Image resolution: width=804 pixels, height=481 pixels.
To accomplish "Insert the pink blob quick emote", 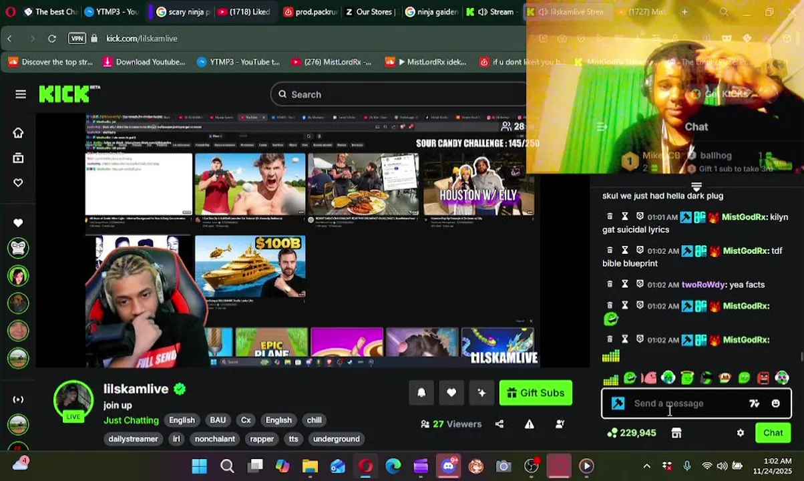I will click(x=649, y=378).
